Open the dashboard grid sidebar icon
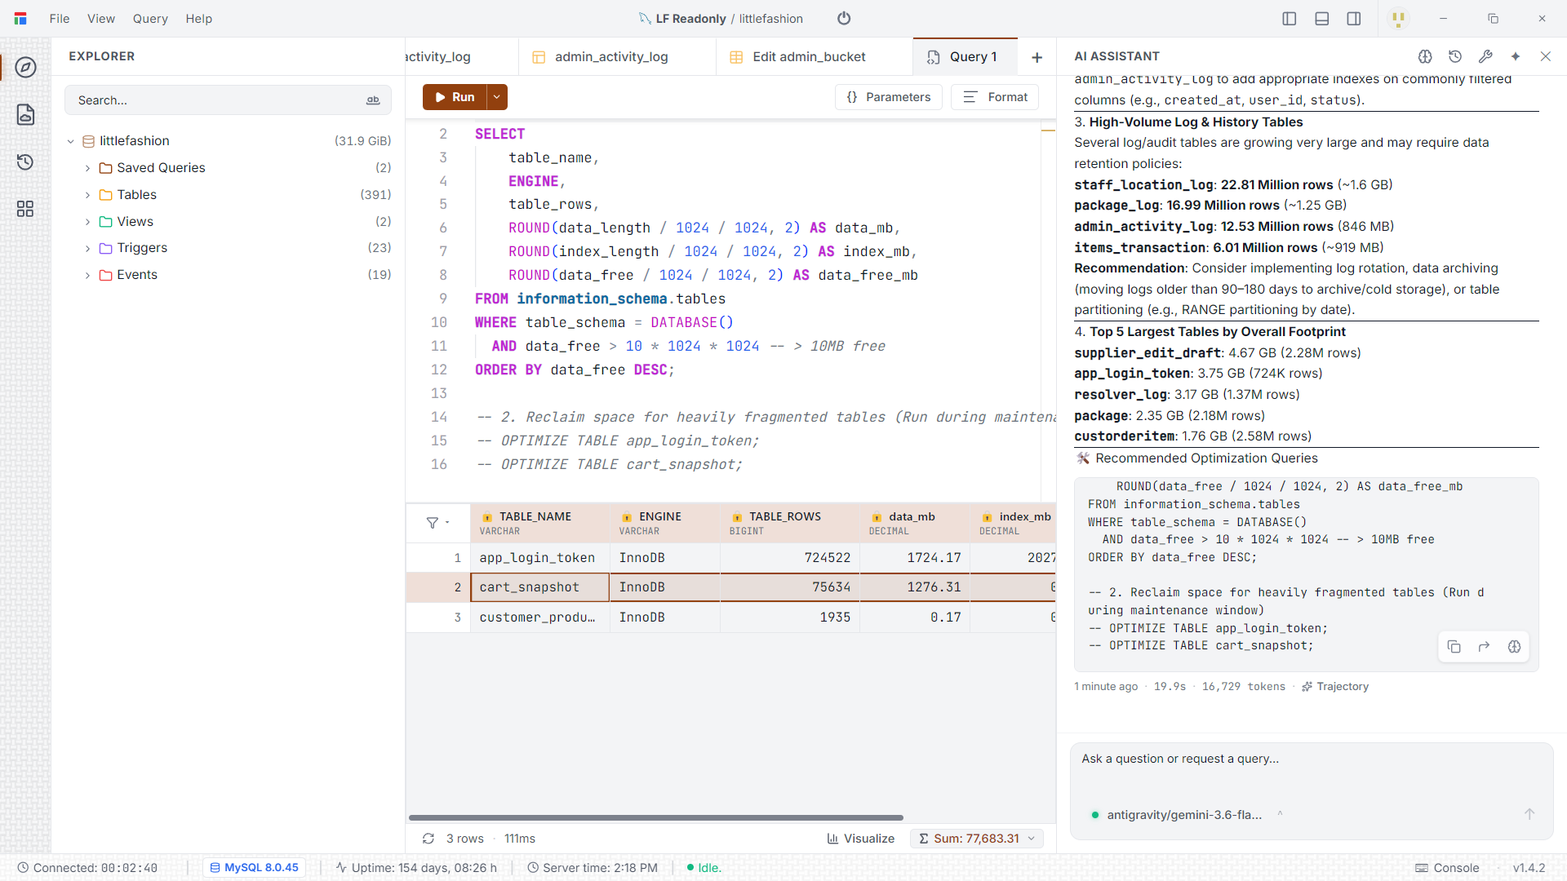Image resolution: width=1567 pixels, height=881 pixels. [25, 209]
